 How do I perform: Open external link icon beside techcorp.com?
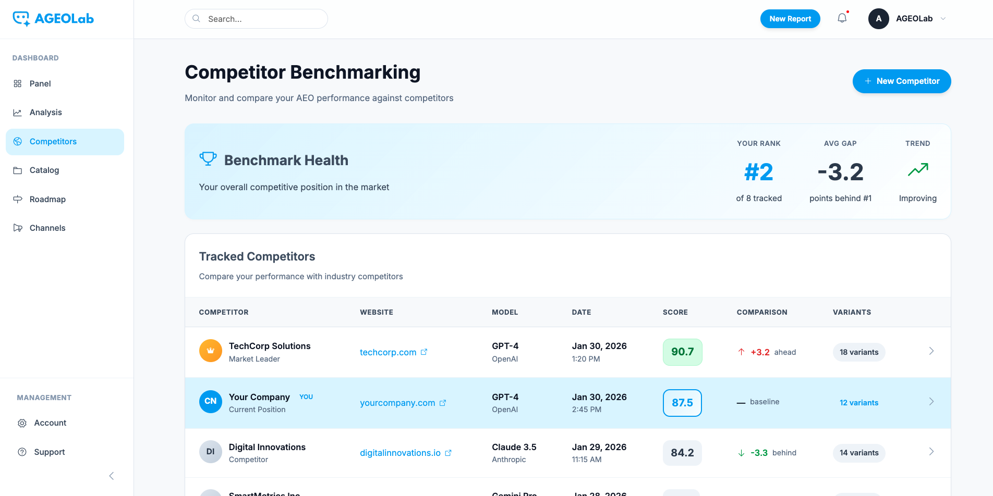click(x=424, y=352)
